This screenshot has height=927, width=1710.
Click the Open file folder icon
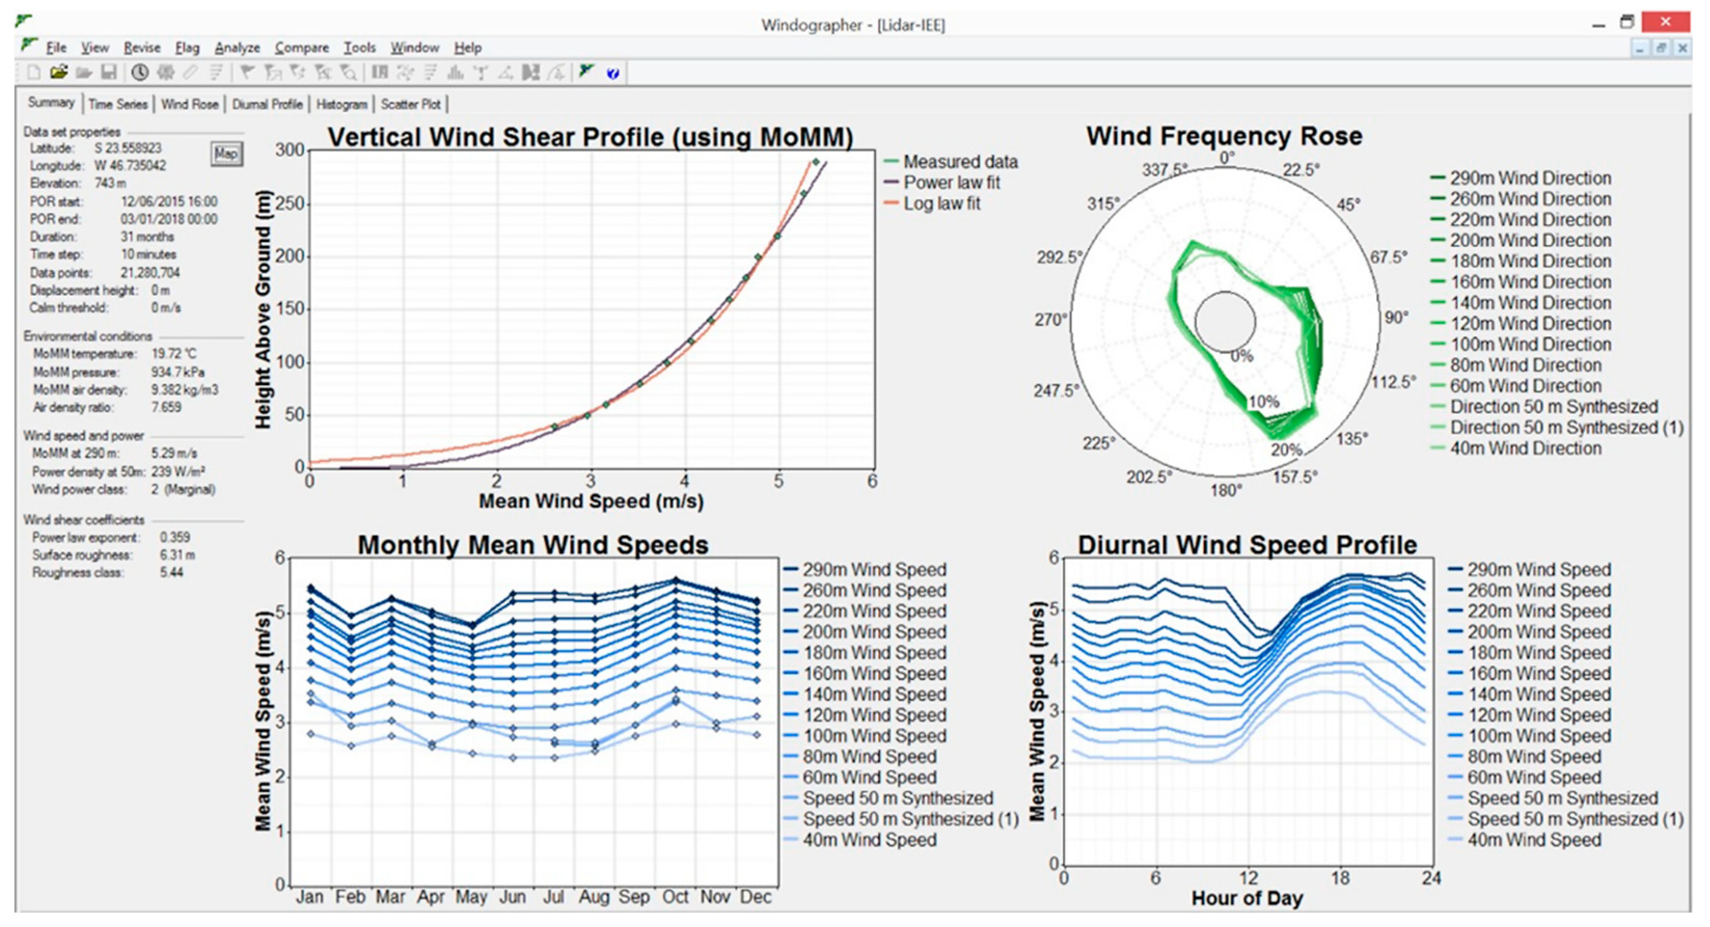(59, 72)
